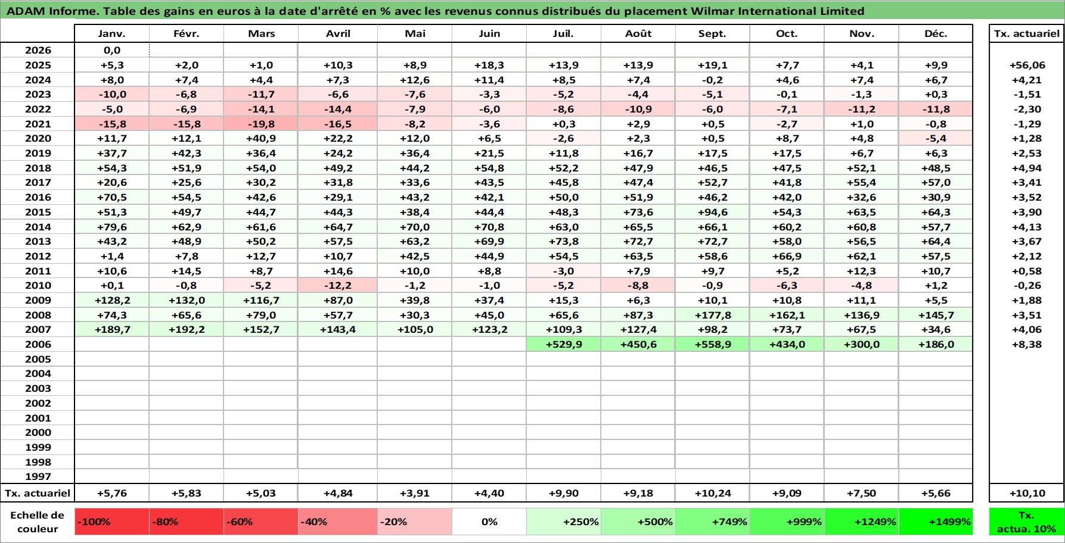
Task: Click the 2006 July value '+529,9'
Action: click(x=564, y=344)
